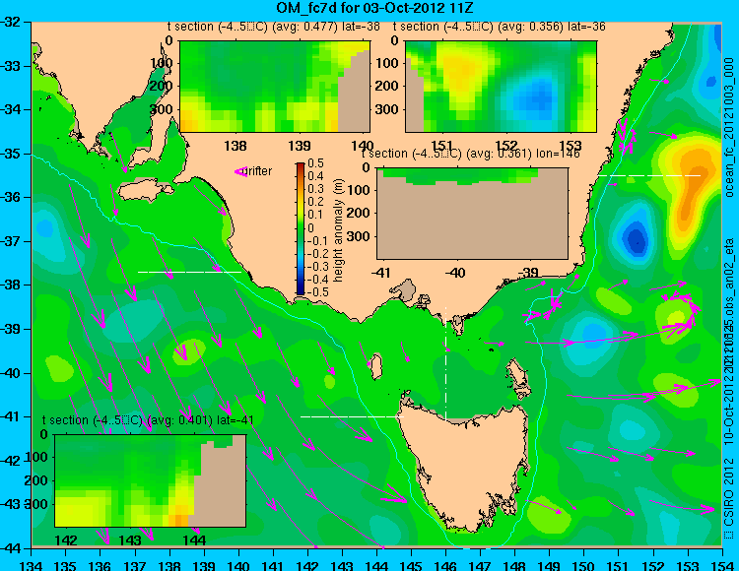Click the 143 tick on the lat=-41 section
Viewport: 739px width, 571px height.
(130, 539)
